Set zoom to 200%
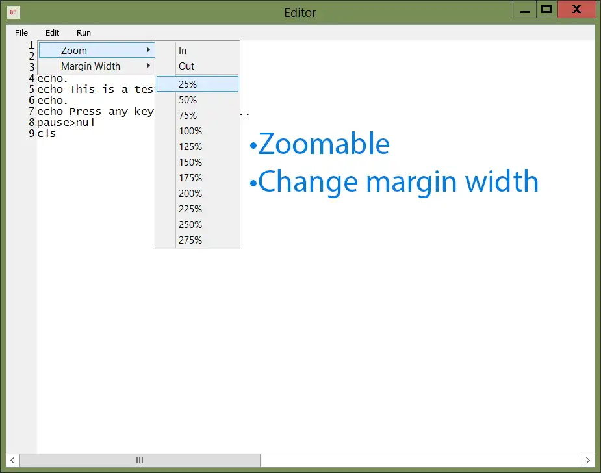 [x=198, y=193]
